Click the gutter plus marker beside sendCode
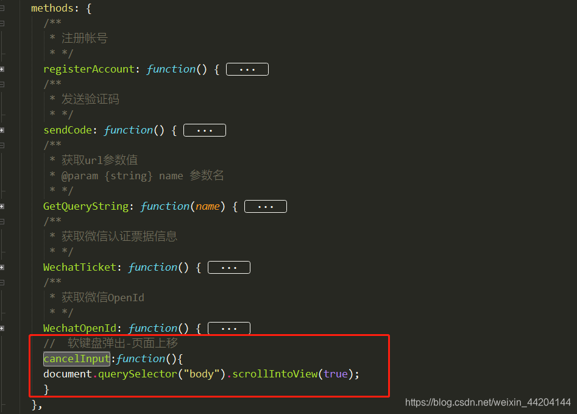 click(2, 130)
